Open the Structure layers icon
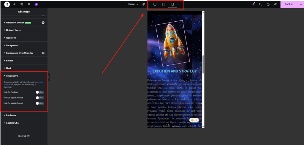This screenshot has width=304, height=145. 29,4
